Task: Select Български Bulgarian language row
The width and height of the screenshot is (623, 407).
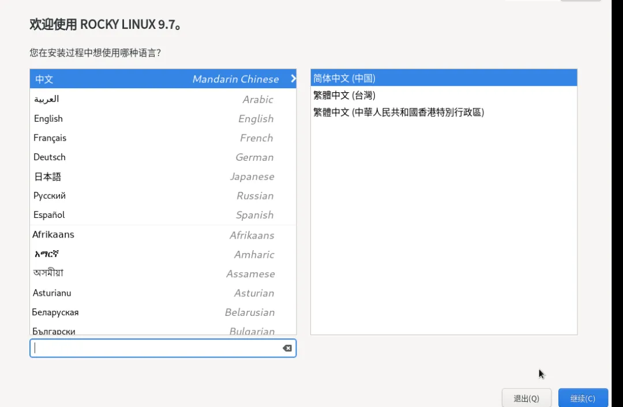Action: (x=163, y=330)
